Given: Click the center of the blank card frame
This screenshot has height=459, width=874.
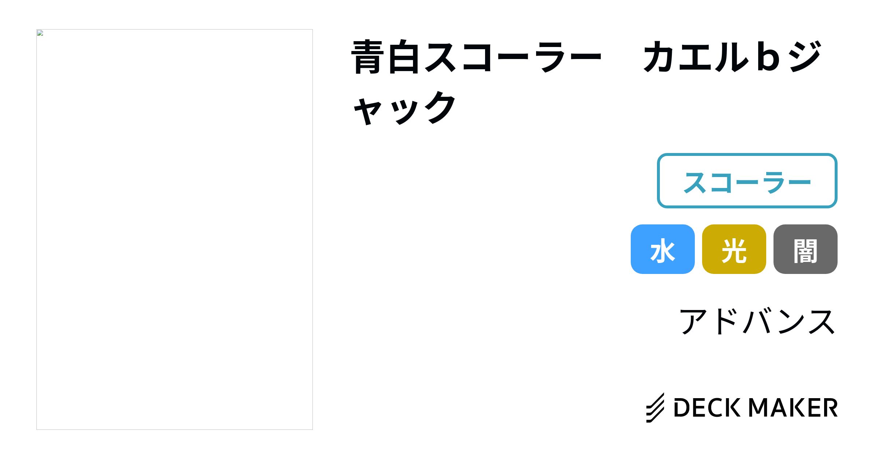Looking at the screenshot, I should click(174, 229).
